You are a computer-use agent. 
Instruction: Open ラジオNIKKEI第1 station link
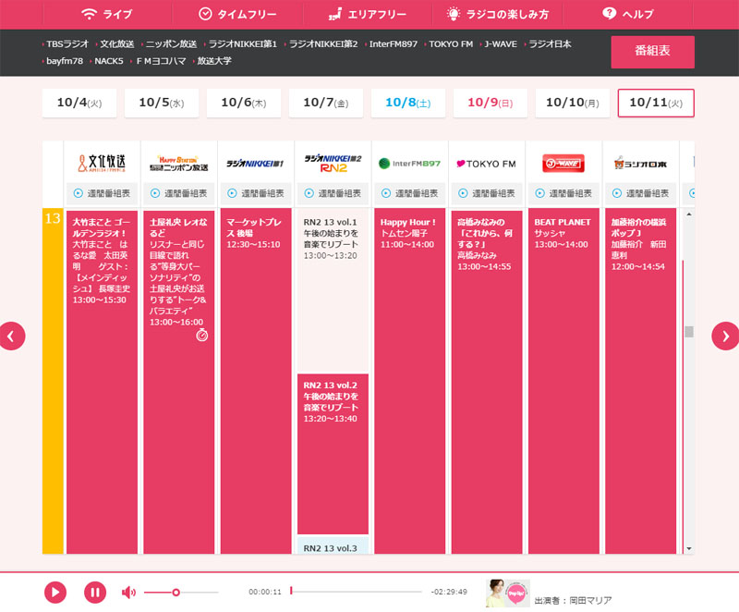[241, 44]
